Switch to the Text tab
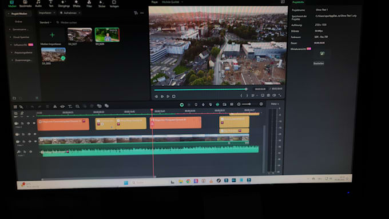The height and width of the screenshot is (219, 389). [x=51, y=4]
